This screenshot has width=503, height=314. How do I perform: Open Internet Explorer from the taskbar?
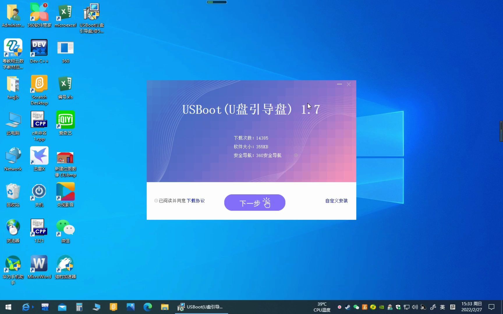click(x=26, y=307)
